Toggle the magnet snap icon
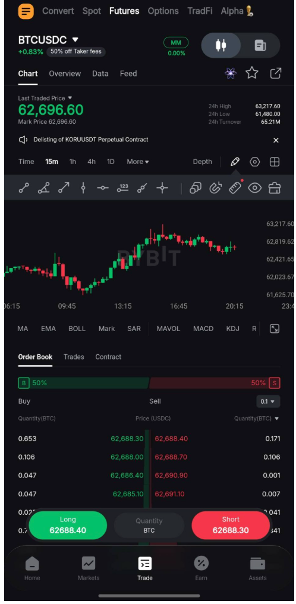The width and height of the screenshot is (296, 604). click(215, 188)
